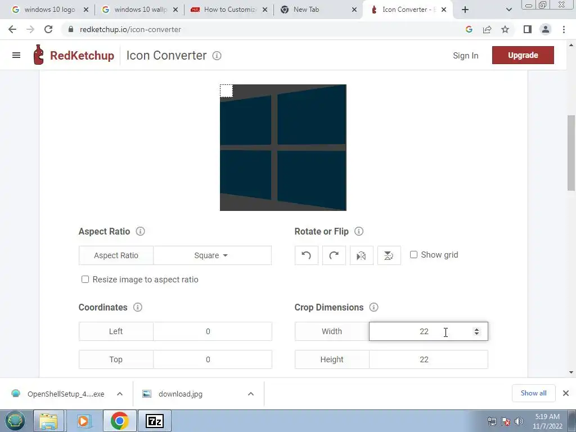Close the New Tab tab

tap(354, 10)
